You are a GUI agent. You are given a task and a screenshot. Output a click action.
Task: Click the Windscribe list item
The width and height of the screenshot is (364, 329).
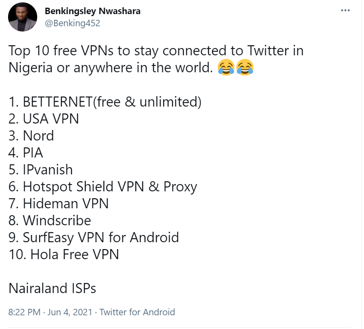50,220
